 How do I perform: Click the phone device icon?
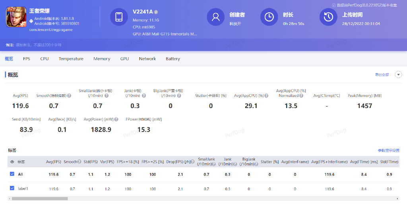point(119,17)
